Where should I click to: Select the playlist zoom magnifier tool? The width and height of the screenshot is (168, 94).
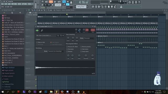click(49, 10)
